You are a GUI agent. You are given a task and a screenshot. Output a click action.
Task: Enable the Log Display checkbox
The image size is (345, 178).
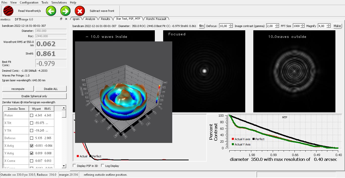coord(103,166)
